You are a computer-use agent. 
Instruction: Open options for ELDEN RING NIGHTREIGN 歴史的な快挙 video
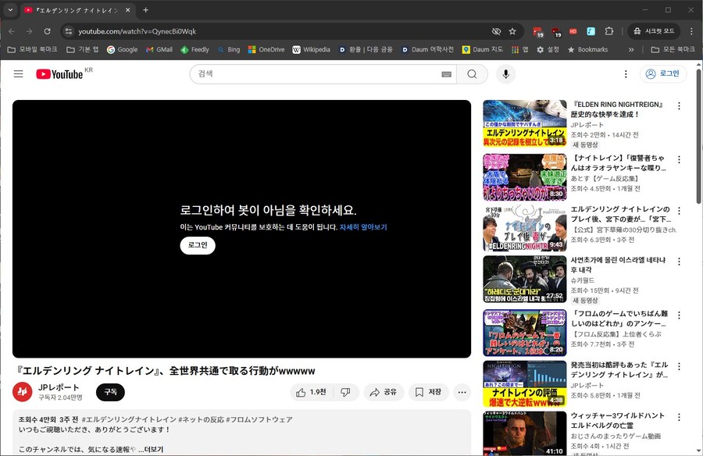679,106
